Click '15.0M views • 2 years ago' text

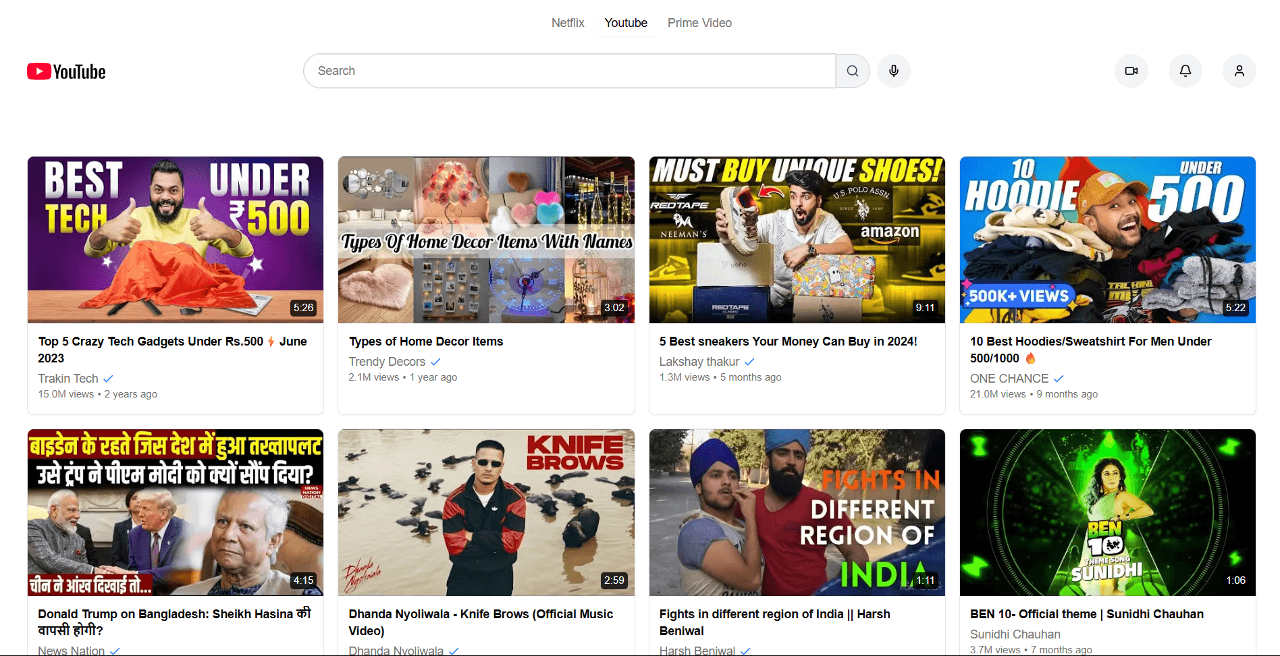click(x=97, y=394)
